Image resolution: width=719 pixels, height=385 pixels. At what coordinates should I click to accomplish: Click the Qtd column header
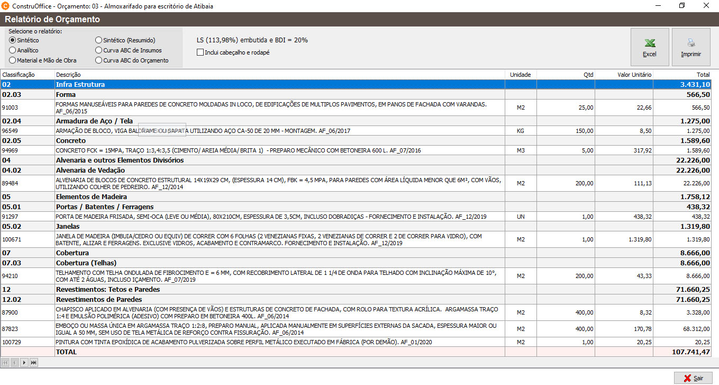(566, 75)
